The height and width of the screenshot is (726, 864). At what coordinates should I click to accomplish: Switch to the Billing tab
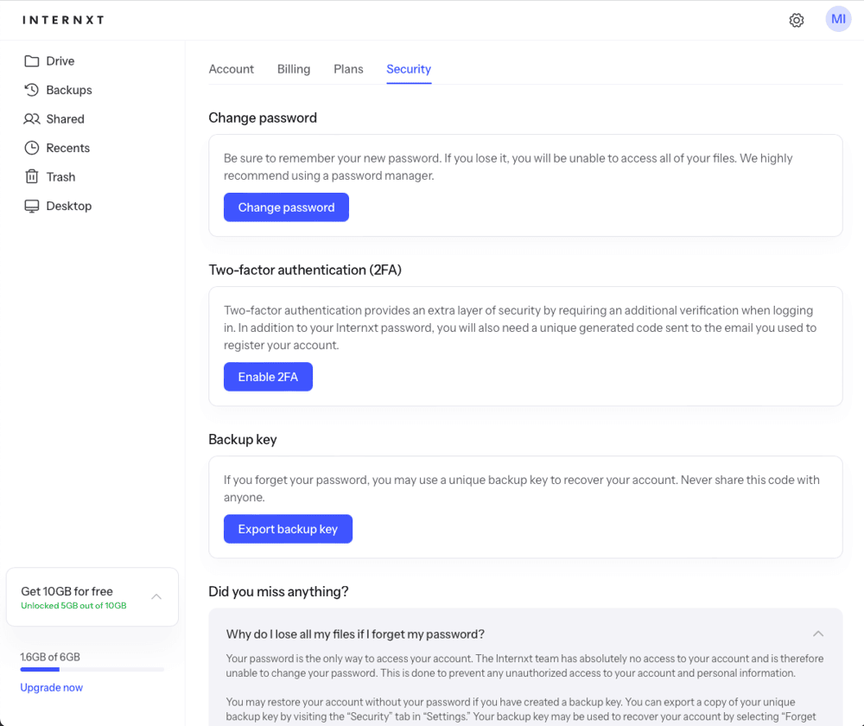click(294, 69)
